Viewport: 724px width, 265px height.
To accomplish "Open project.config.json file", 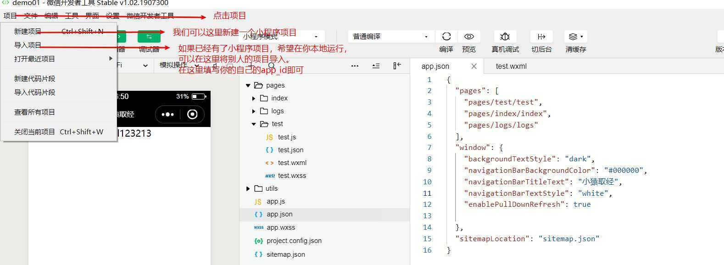I will (x=294, y=241).
